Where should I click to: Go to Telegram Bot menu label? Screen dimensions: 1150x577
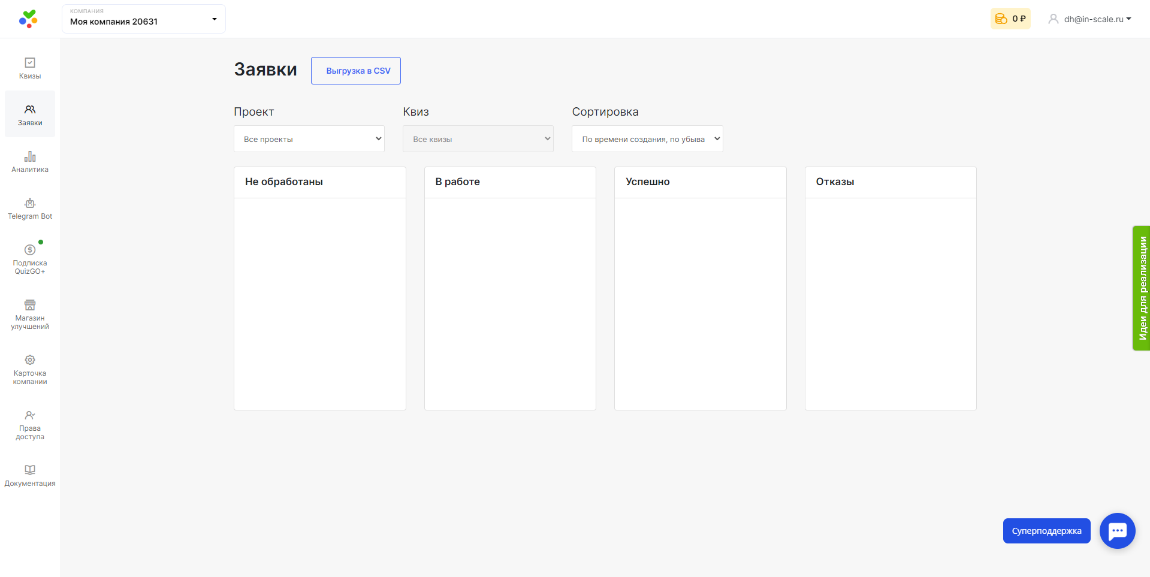(x=30, y=216)
